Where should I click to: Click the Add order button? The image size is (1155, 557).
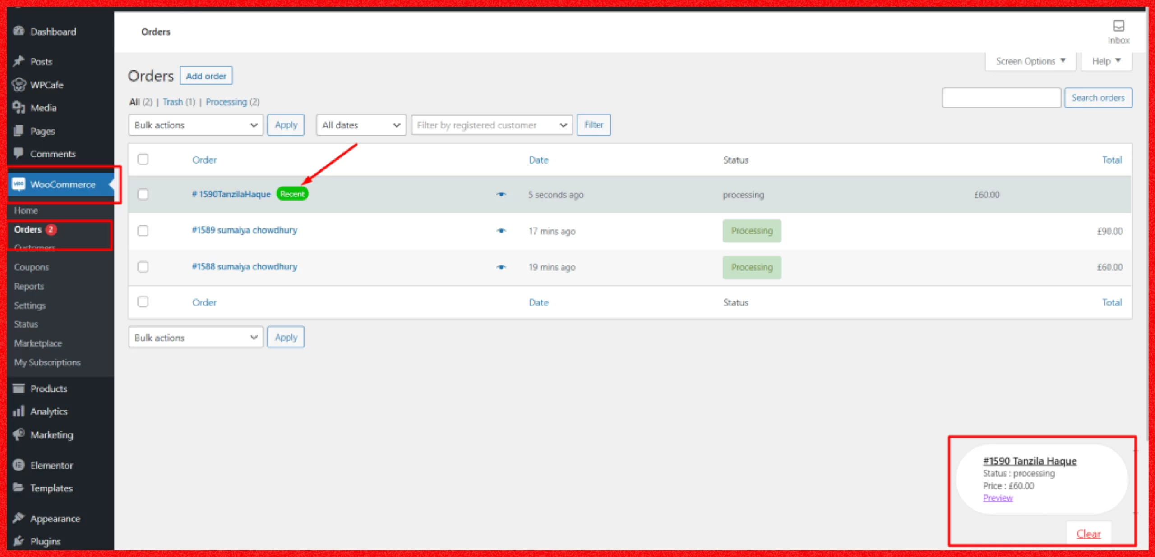pyautogui.click(x=206, y=76)
